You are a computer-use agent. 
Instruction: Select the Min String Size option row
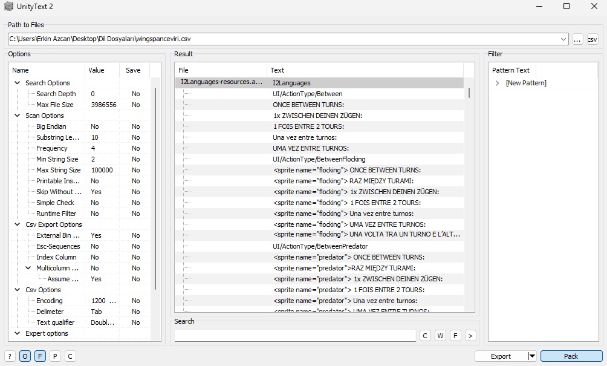point(79,158)
